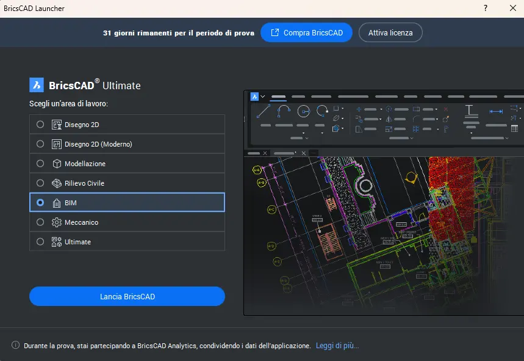The height and width of the screenshot is (361, 524).
Task: Choose the Meccanico radio button
Action: (x=40, y=222)
